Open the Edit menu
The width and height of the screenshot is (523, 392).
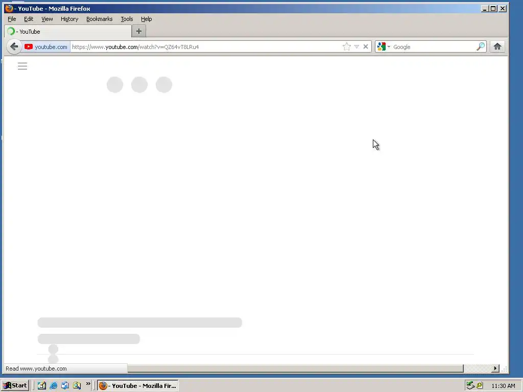[x=29, y=19]
